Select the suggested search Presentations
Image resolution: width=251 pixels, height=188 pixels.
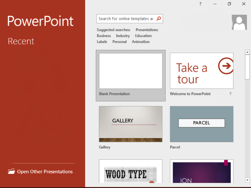click(146, 30)
